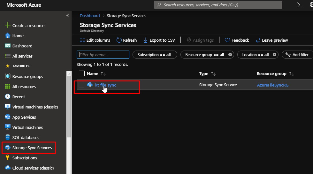Viewport: 313px width, 174px height.
Task: Click the Leave preview label
Action: coord(275,40)
